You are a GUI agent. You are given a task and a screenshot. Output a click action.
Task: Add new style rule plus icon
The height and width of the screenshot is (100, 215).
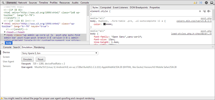200,11
